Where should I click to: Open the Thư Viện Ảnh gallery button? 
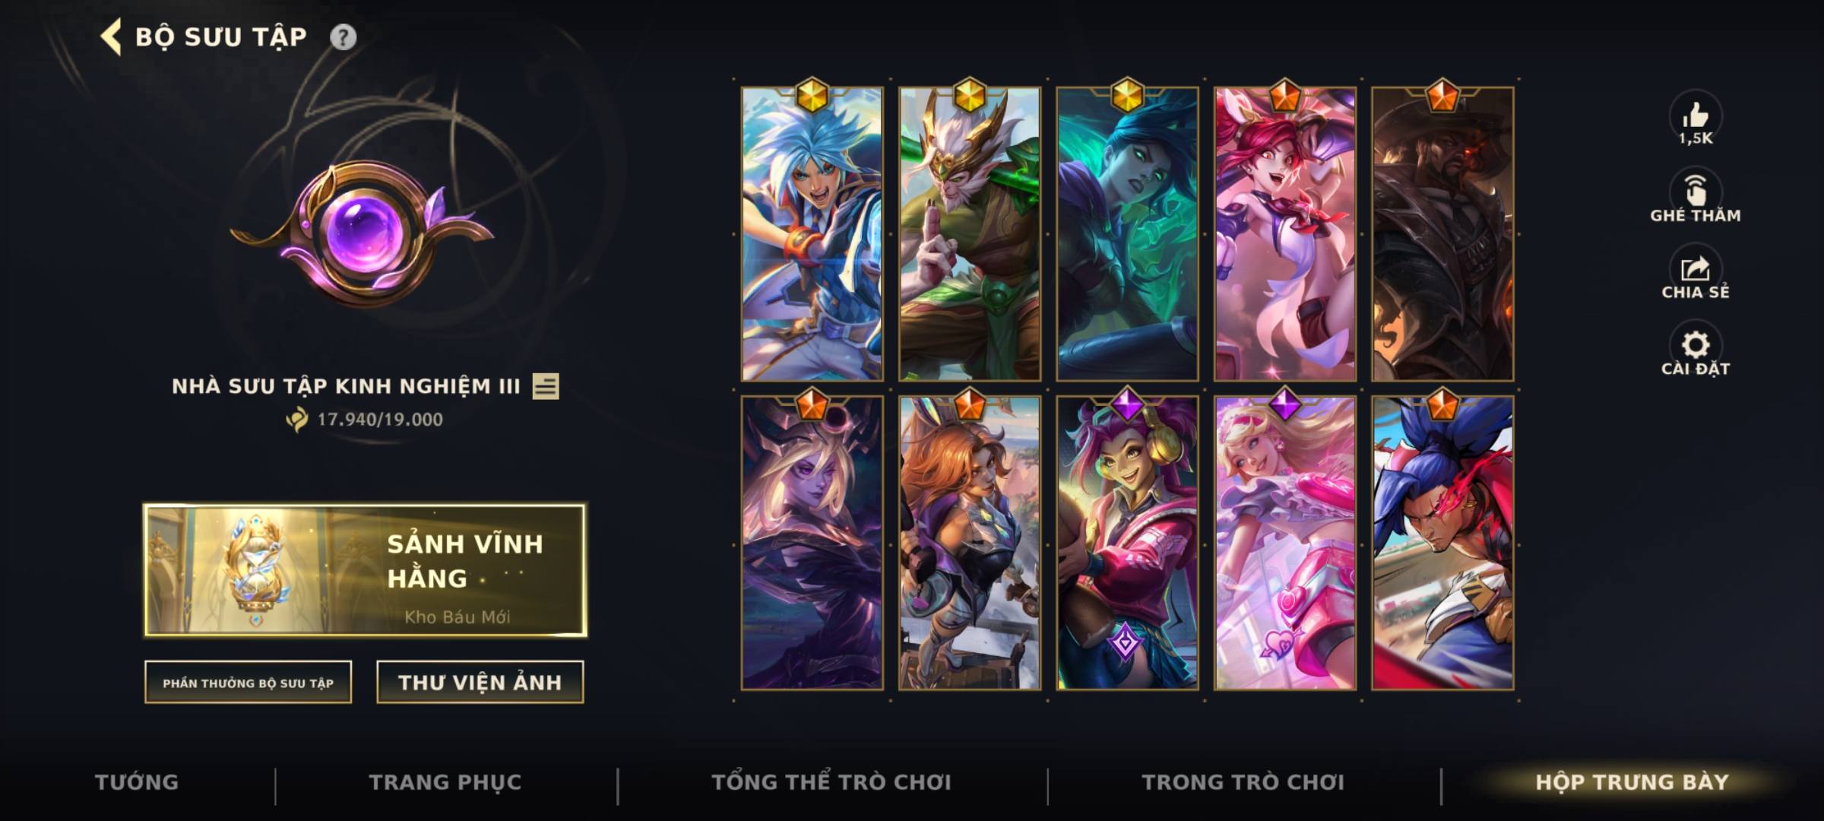(x=480, y=683)
